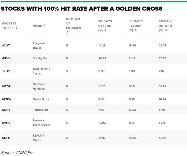Click the Name column sort arrows

point(45,25)
